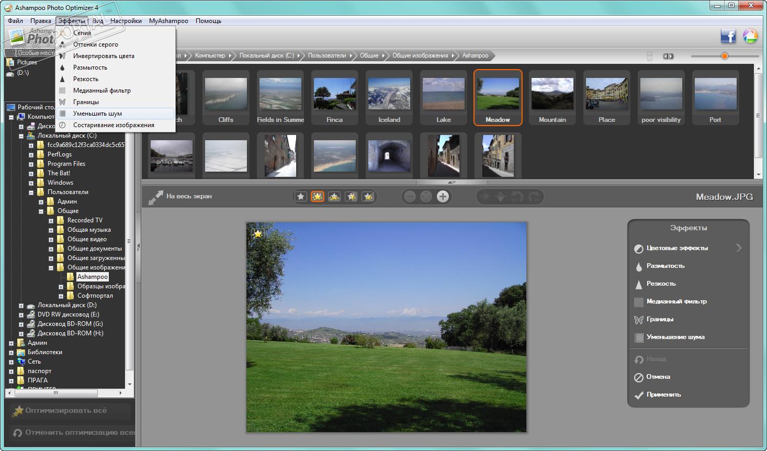This screenshot has height=451, width=767.
Task: Click the star badge on the Meadow preview
Action: pyautogui.click(x=257, y=234)
